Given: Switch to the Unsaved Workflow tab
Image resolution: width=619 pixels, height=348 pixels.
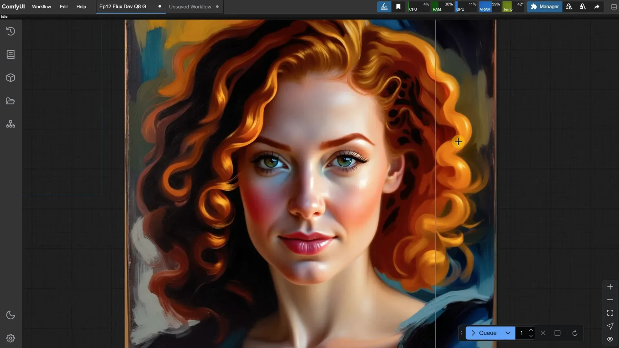Looking at the screenshot, I should point(190,7).
